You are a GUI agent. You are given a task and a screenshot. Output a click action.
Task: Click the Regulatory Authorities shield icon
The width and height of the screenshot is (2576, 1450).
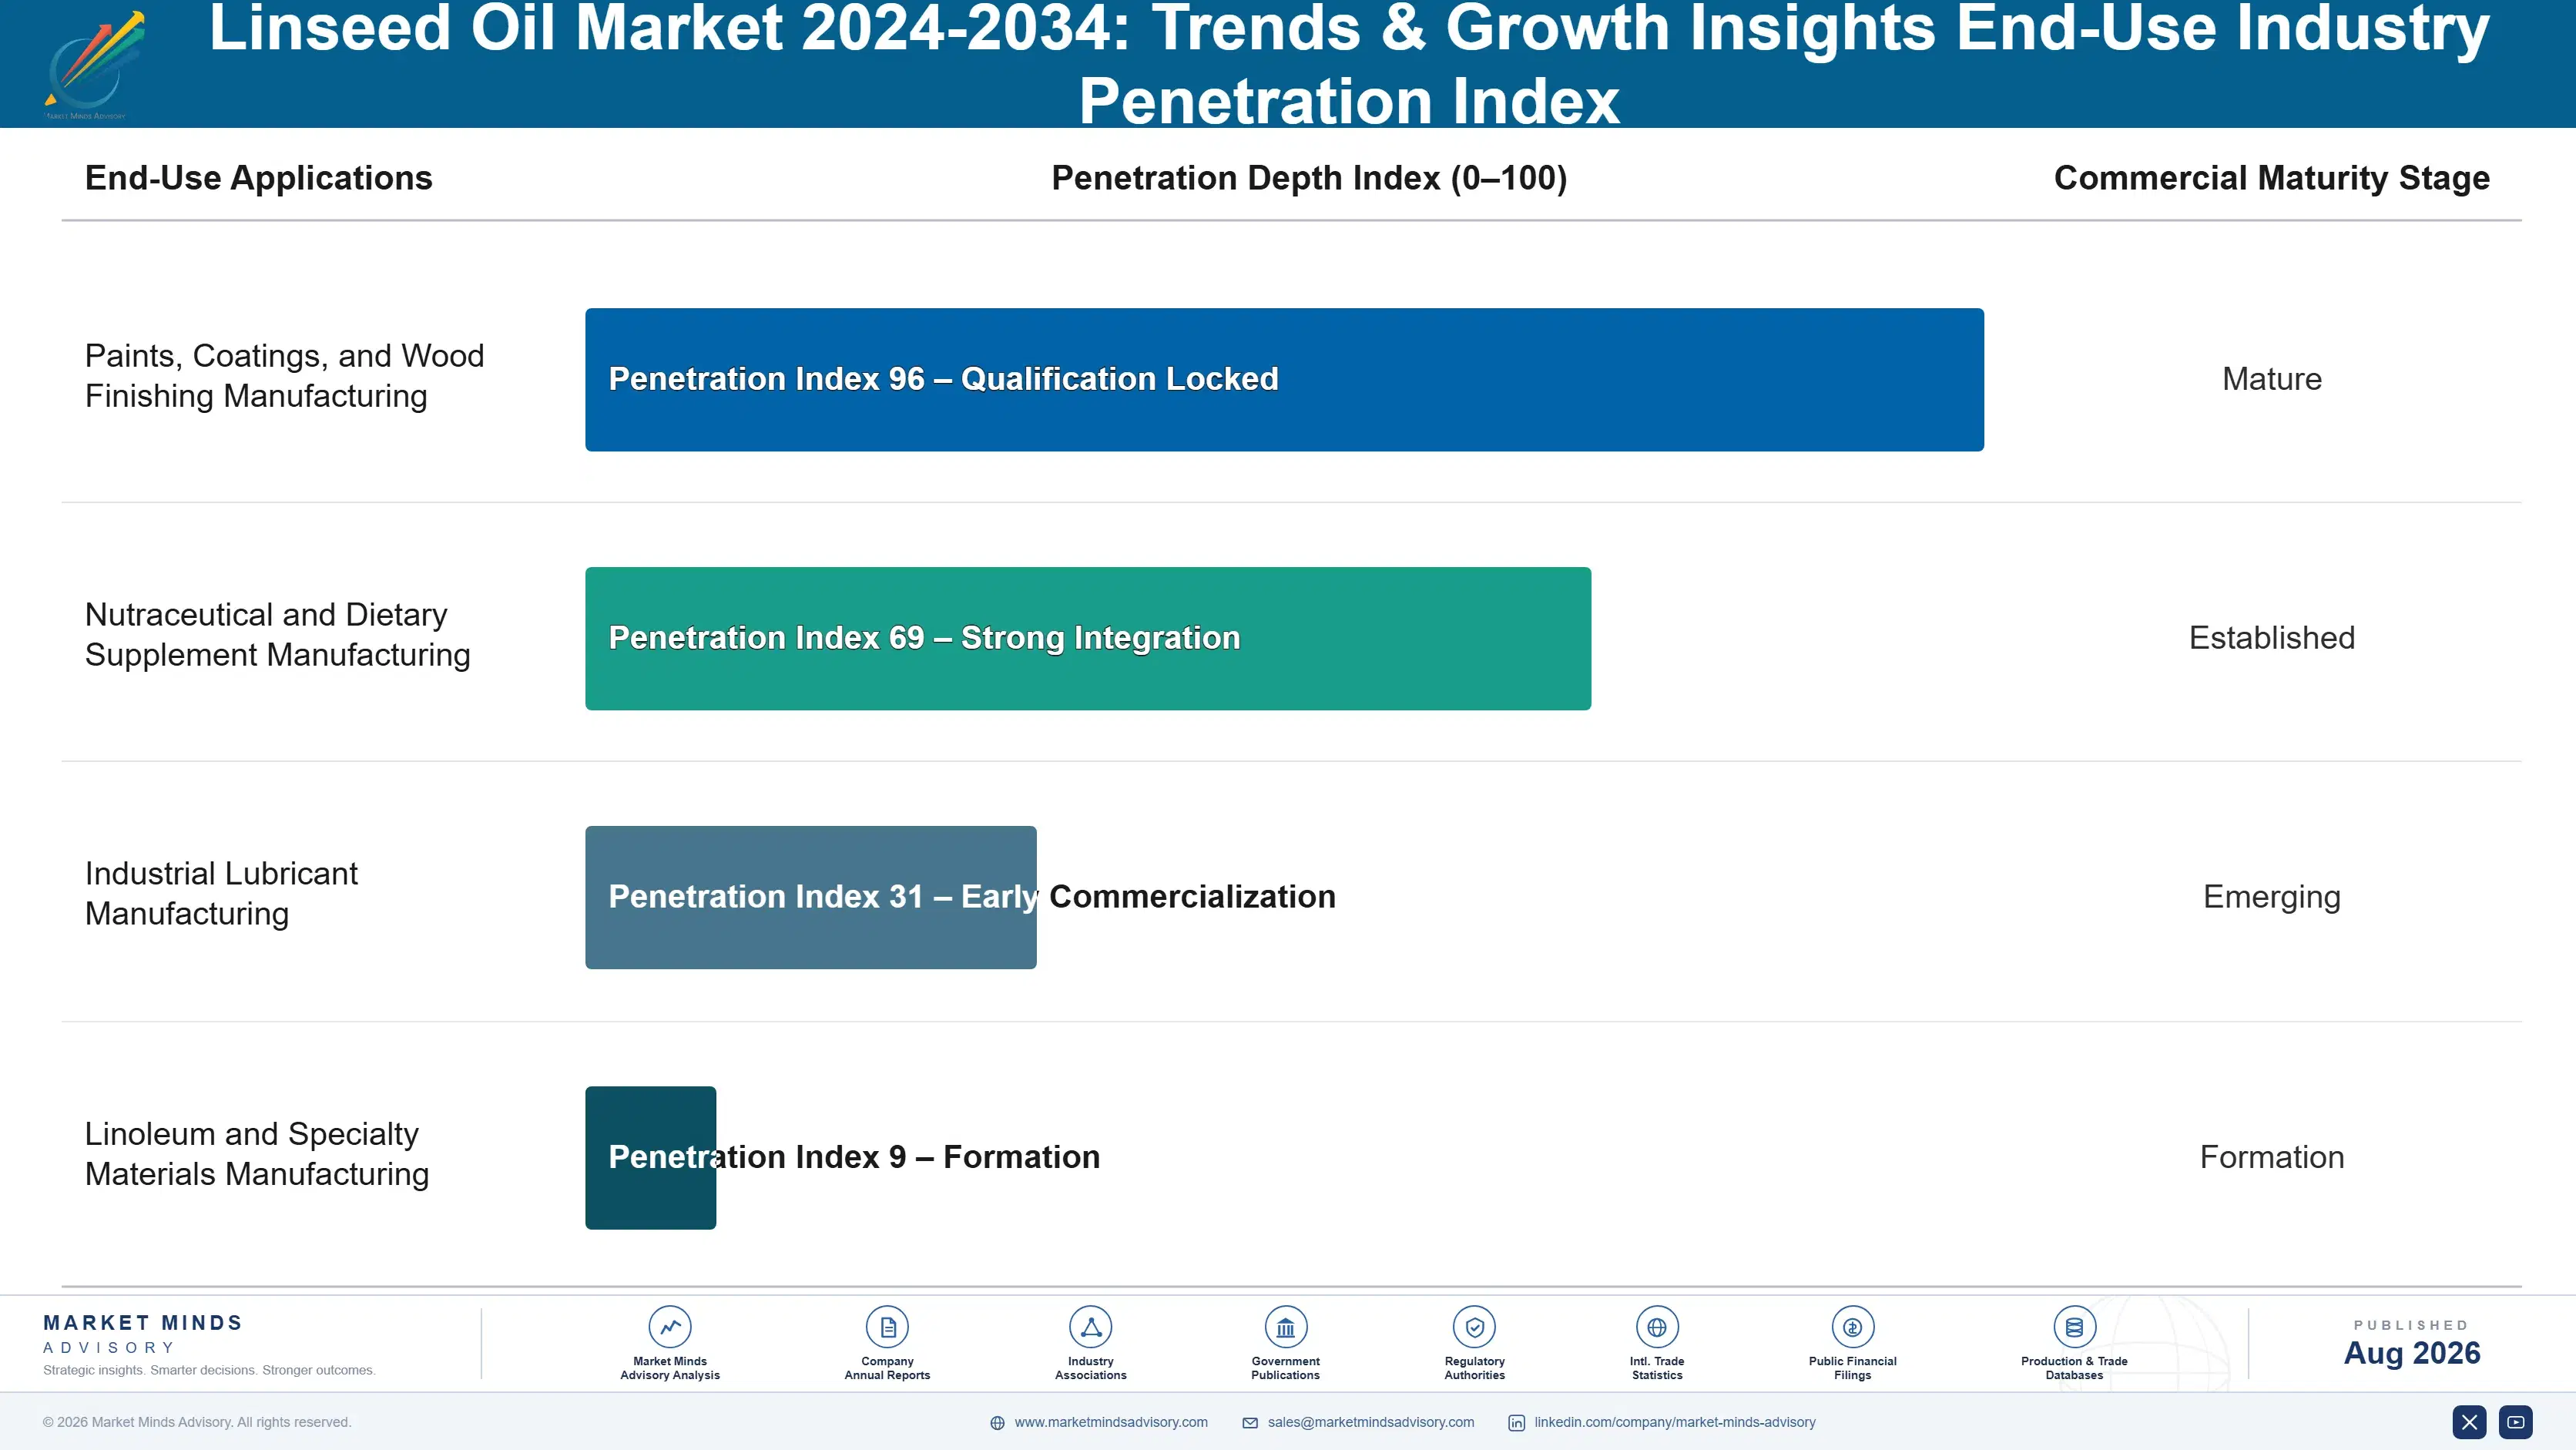coord(1474,1327)
